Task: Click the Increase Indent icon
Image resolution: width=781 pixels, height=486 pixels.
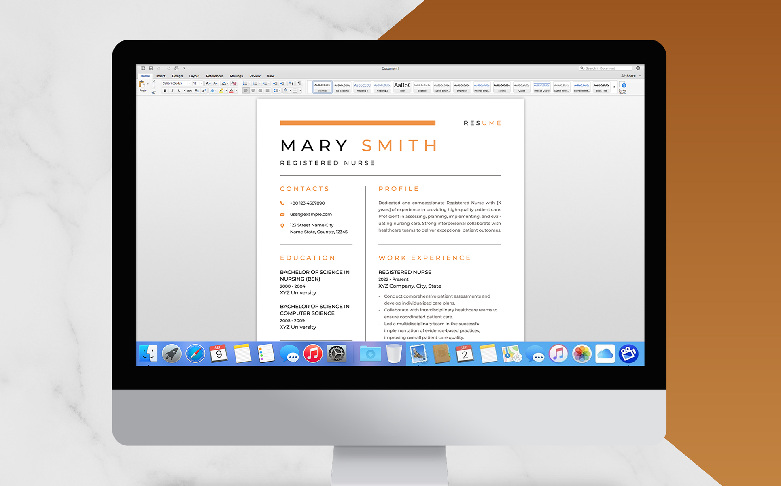Action: point(282,83)
